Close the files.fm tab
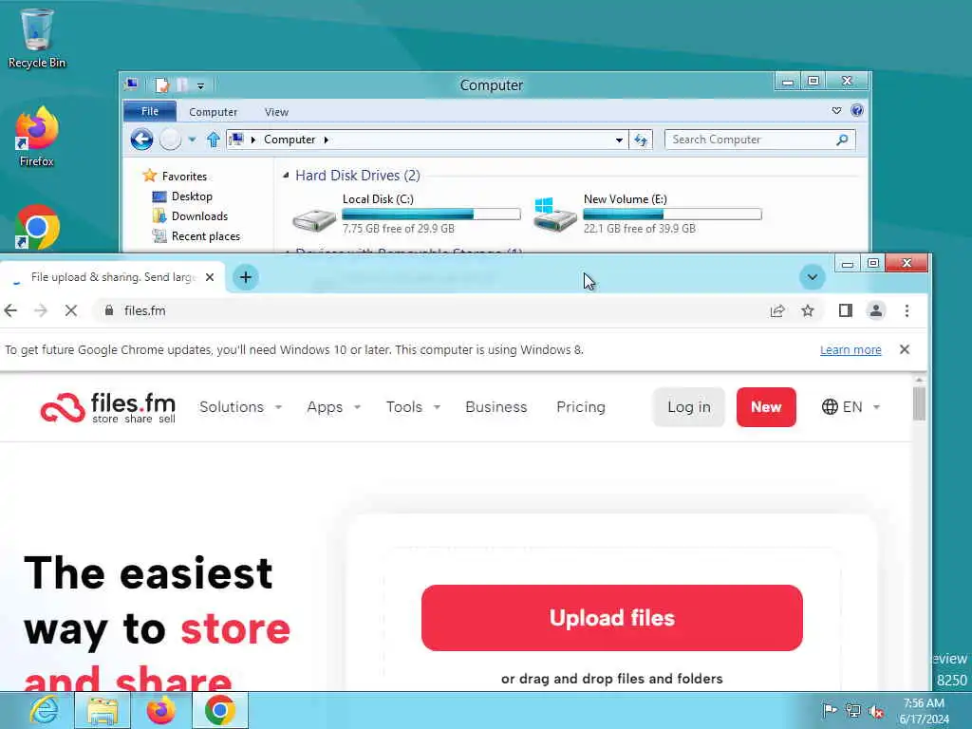 210,277
